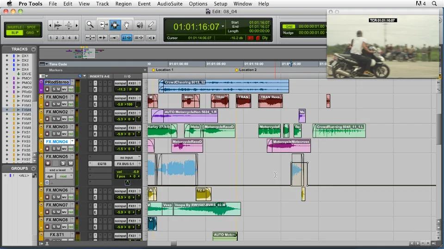Select the Grabber hand tool
Image resolution: width=444 pixels, height=249 pixels.
click(127, 25)
